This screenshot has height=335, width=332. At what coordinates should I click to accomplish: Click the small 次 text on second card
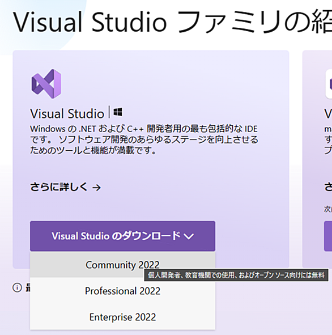coord(328,209)
